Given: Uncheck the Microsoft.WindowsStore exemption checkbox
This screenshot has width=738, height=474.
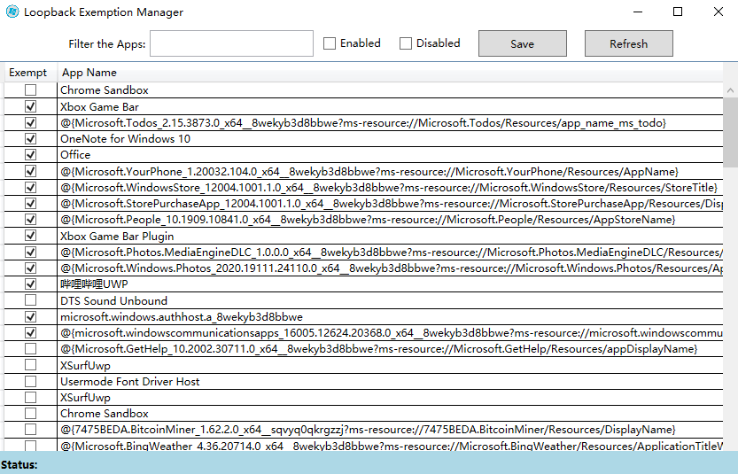Looking at the screenshot, I should [x=31, y=187].
